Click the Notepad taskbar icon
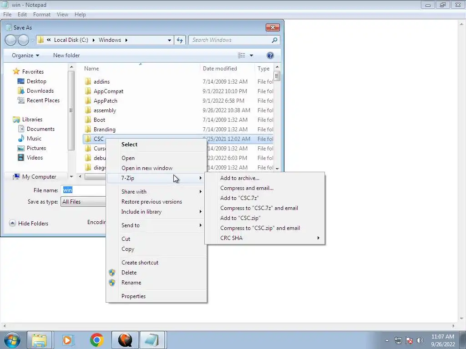The height and width of the screenshot is (349, 466). point(152,340)
